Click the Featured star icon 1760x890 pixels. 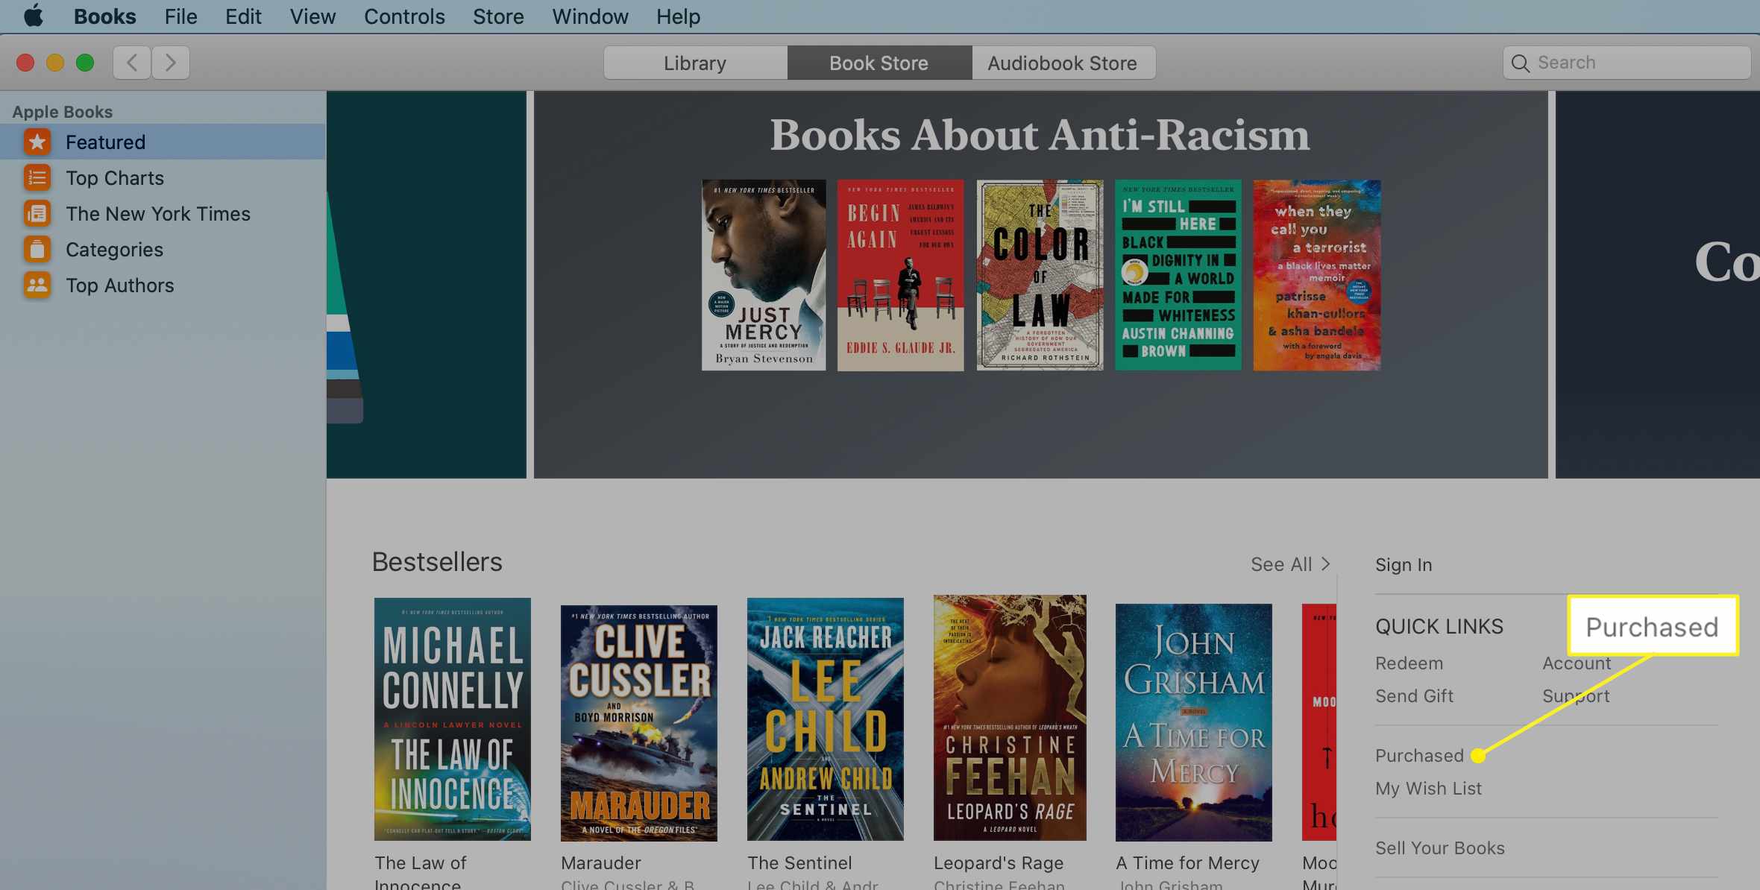coord(37,142)
